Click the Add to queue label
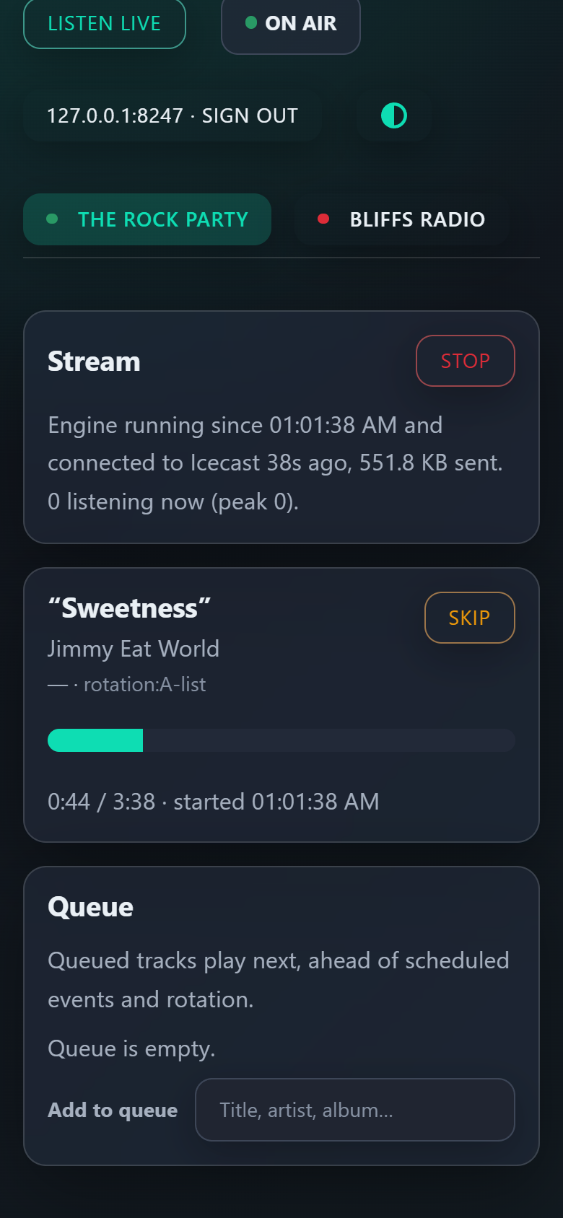 pos(113,1110)
